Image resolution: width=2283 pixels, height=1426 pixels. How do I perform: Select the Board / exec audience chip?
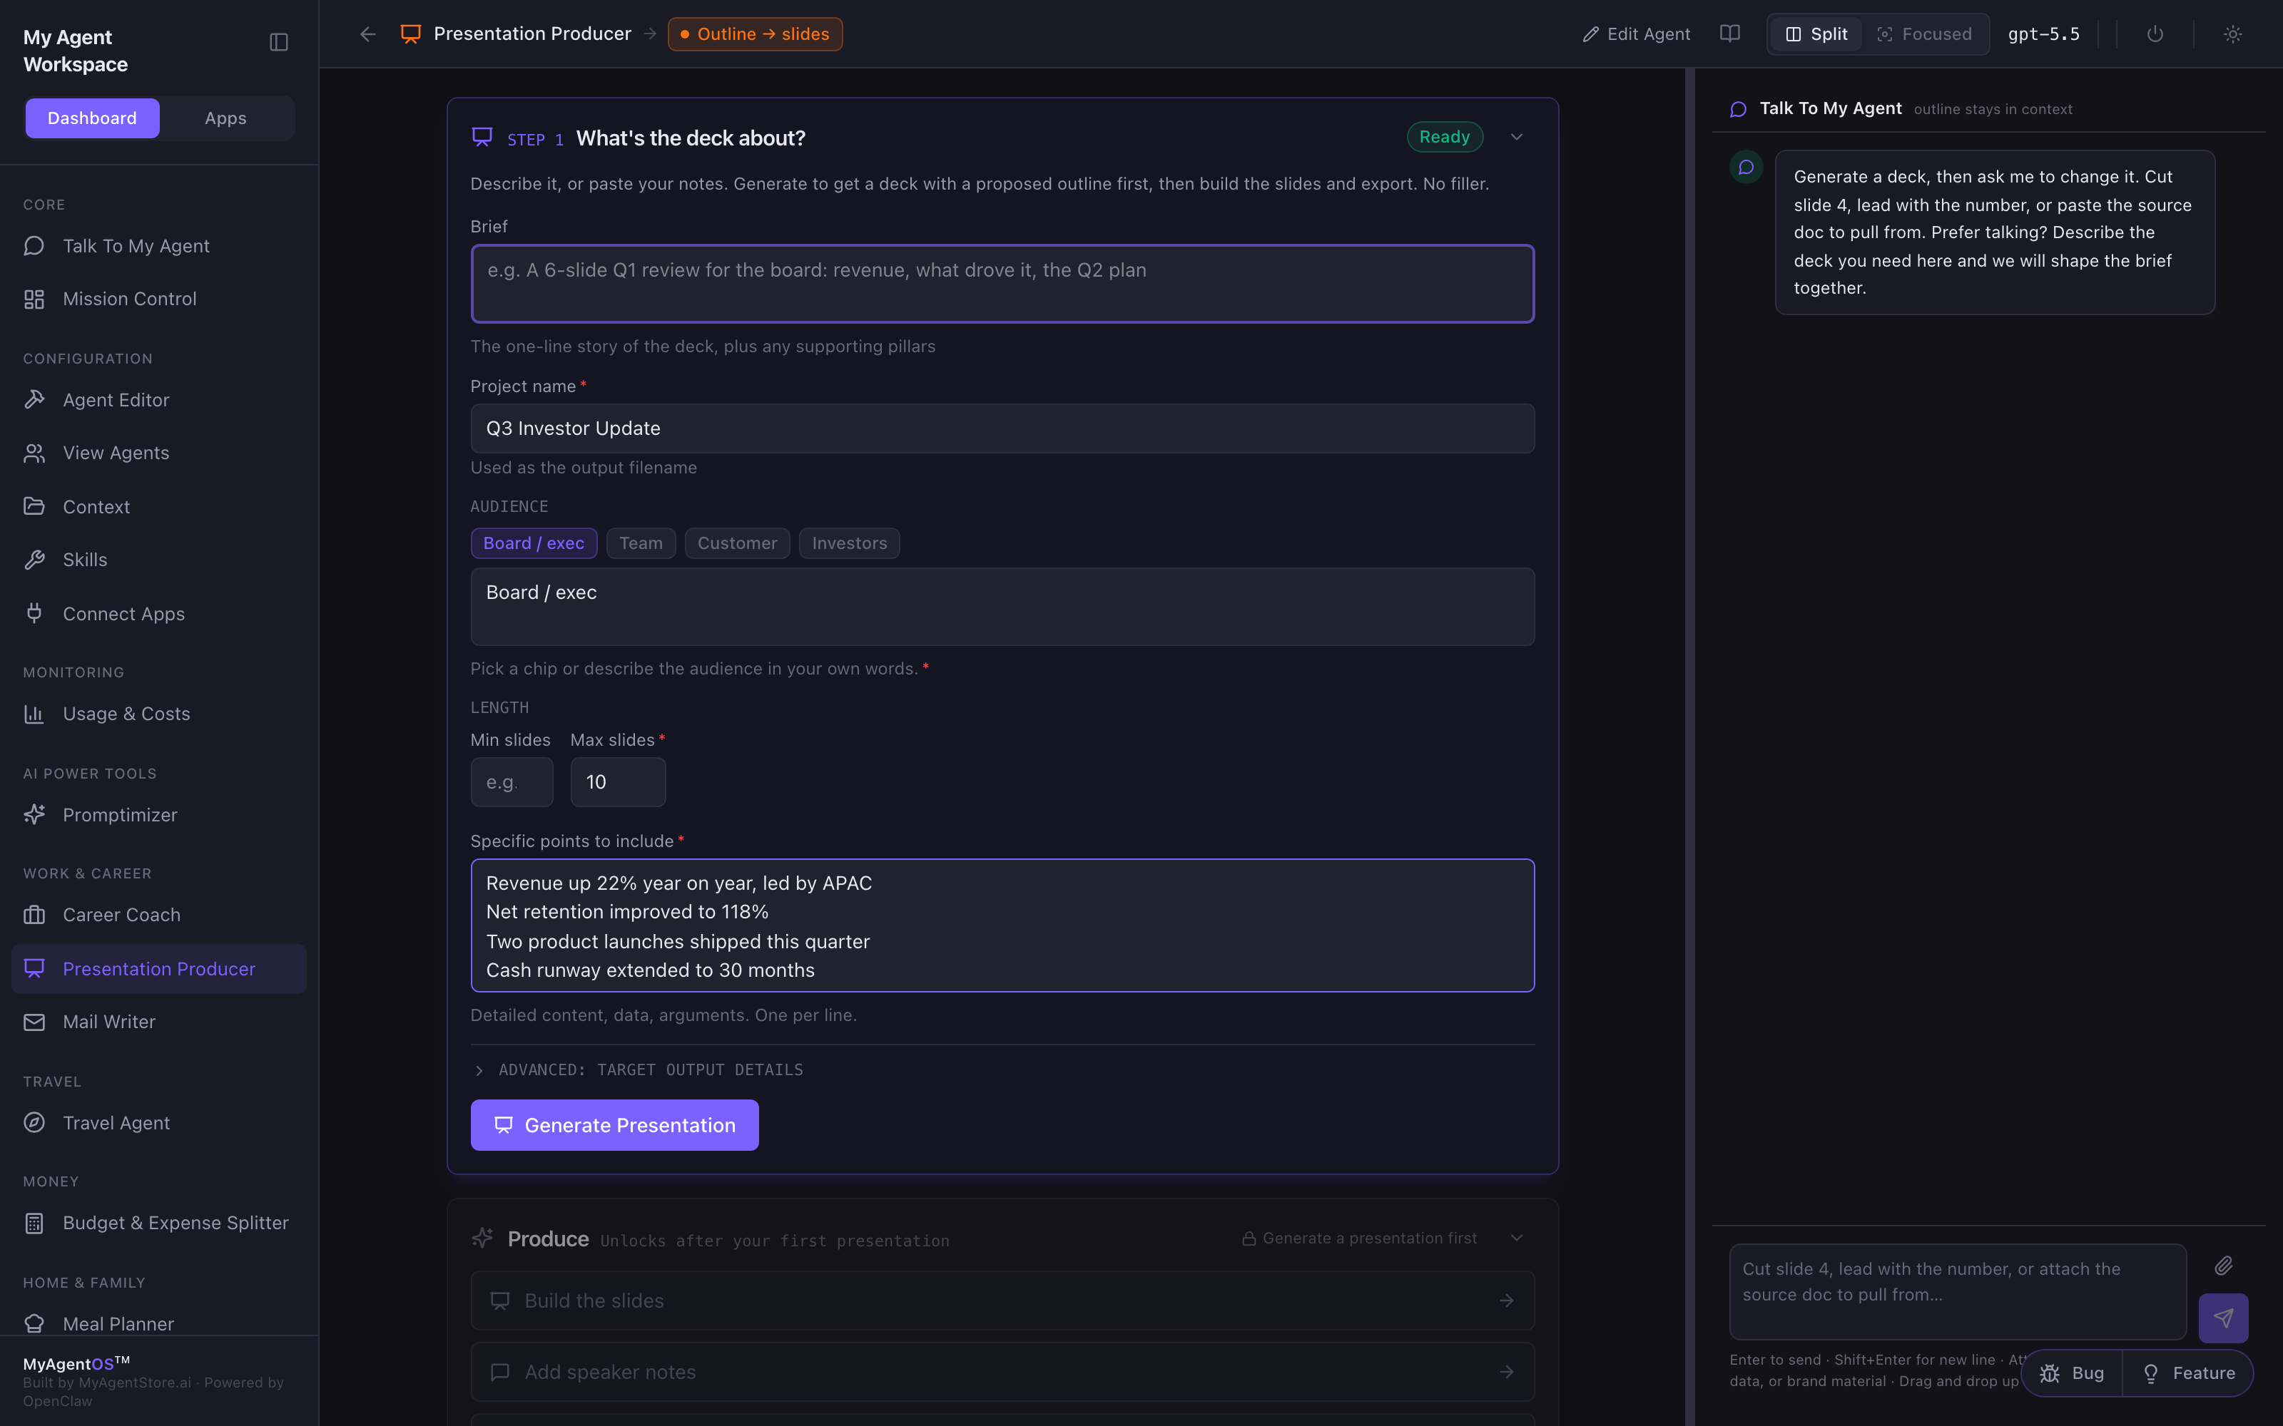click(534, 543)
